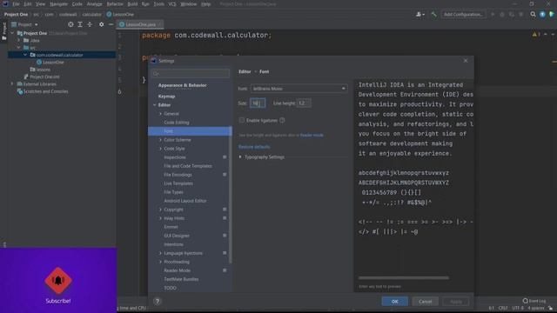Click the Apply button
The height and width of the screenshot is (313, 557).
(456, 302)
